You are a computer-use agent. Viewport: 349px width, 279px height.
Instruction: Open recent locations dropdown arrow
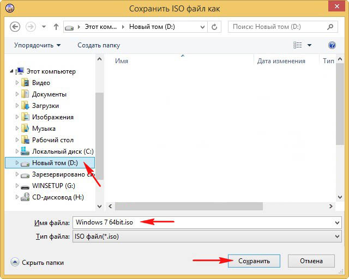pyautogui.click(x=44, y=27)
